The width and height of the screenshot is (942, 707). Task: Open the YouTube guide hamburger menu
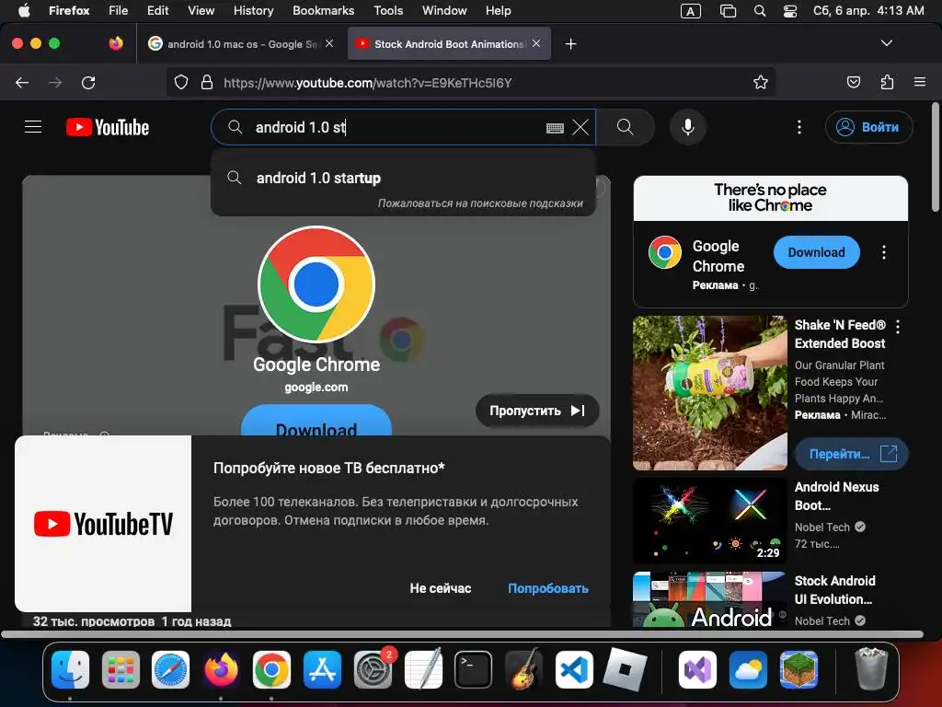click(33, 127)
